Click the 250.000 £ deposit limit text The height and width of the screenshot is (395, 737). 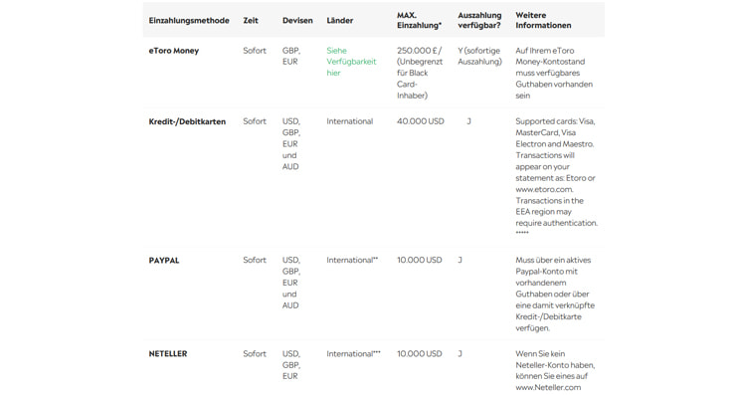(x=420, y=51)
